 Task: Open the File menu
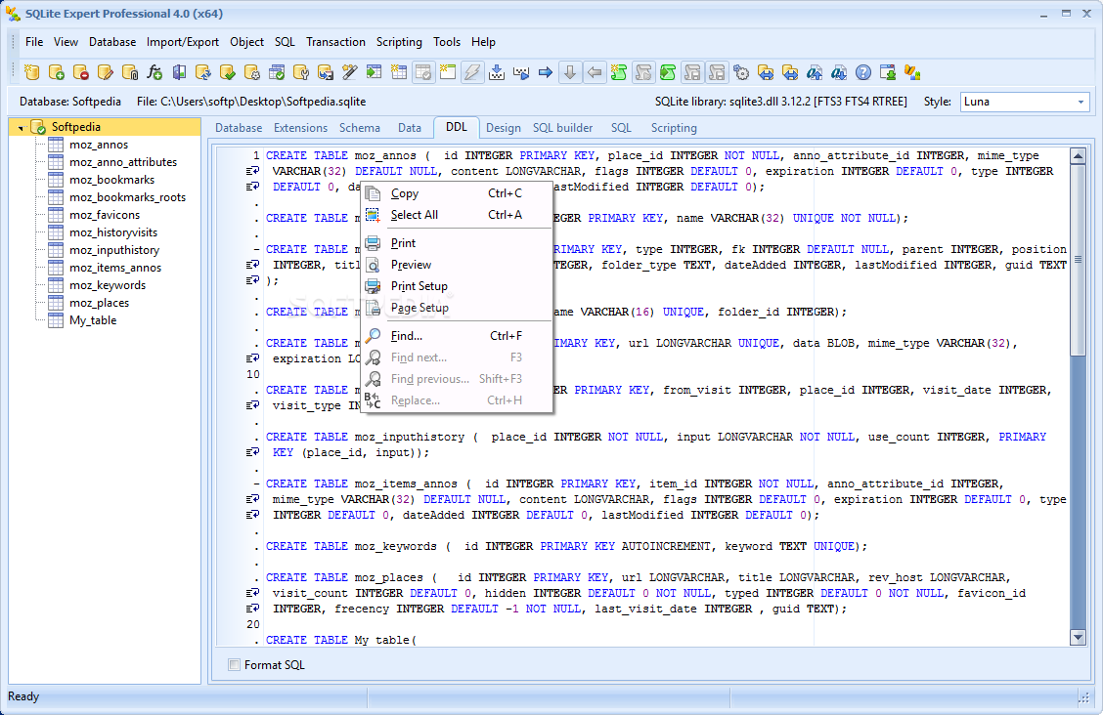[34, 42]
